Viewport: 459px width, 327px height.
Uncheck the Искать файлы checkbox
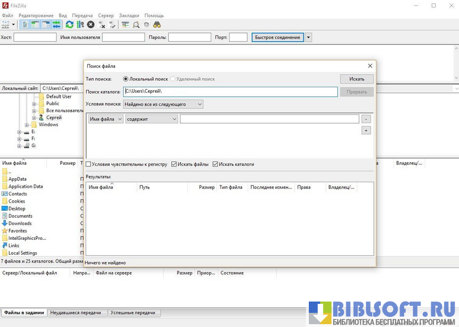[174, 165]
